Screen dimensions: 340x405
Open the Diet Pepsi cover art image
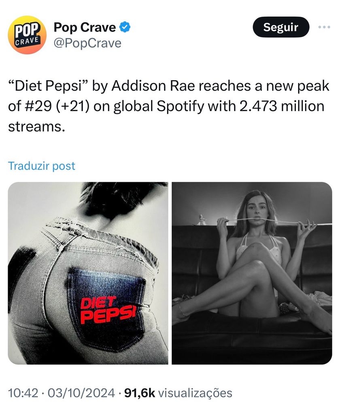click(x=88, y=273)
